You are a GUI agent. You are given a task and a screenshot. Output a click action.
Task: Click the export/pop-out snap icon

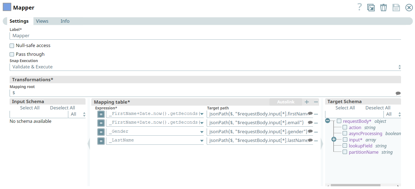(371, 8)
